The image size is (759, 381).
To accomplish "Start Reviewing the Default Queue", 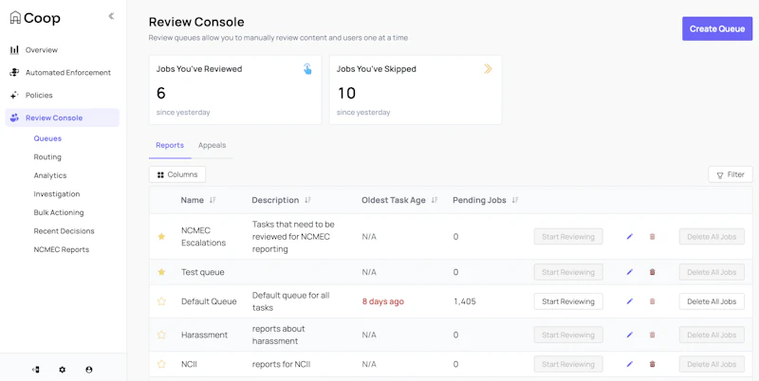I will (568, 301).
